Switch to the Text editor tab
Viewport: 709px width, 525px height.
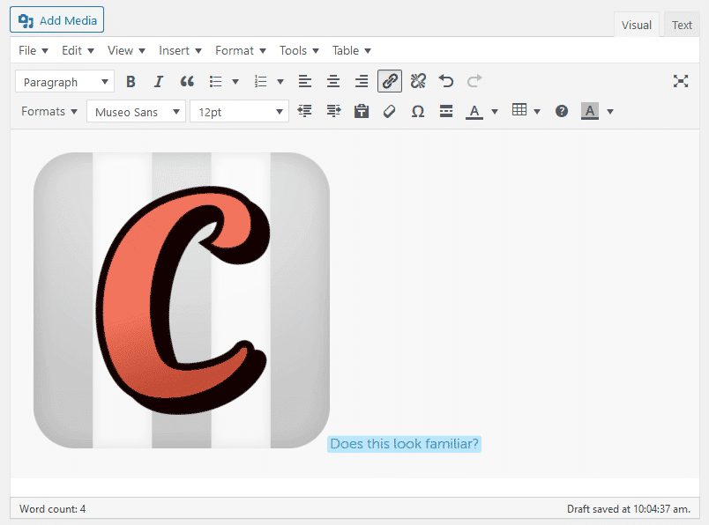tap(682, 26)
